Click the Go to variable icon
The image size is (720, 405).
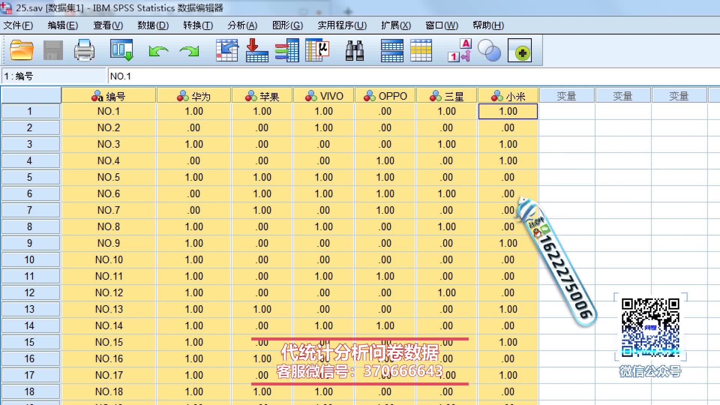click(257, 50)
